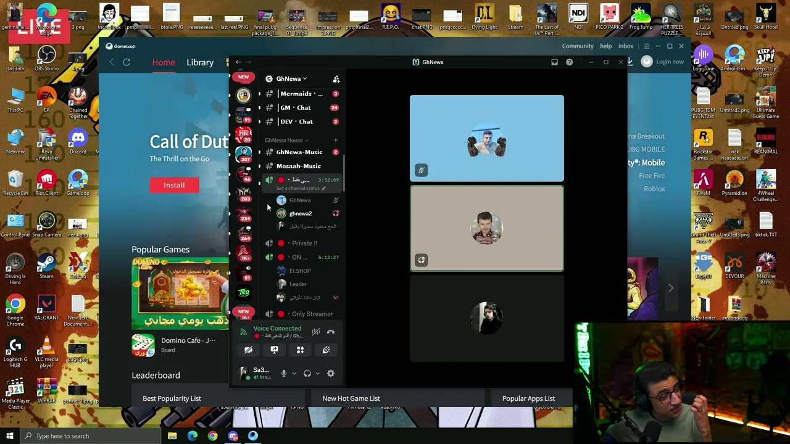This screenshot has height=444, width=790.
Task: Open Google Chrome from the taskbar
Action: click(212, 436)
